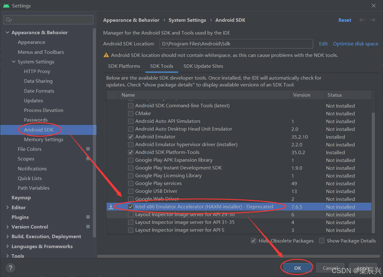Click the project-level icon next to Version Control
The width and height of the screenshot is (383, 277).
(x=88, y=227)
